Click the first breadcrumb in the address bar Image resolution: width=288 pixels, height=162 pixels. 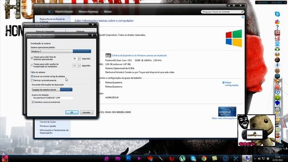click(x=64, y=12)
